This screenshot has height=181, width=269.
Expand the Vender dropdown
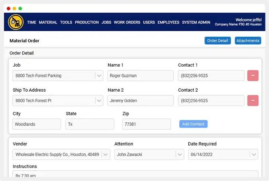pyautogui.click(x=106, y=154)
